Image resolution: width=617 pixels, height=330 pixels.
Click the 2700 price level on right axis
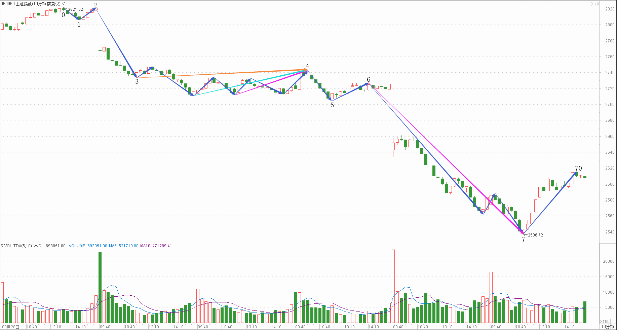coord(610,105)
